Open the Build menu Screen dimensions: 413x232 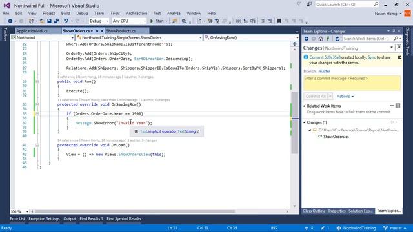(66, 13)
